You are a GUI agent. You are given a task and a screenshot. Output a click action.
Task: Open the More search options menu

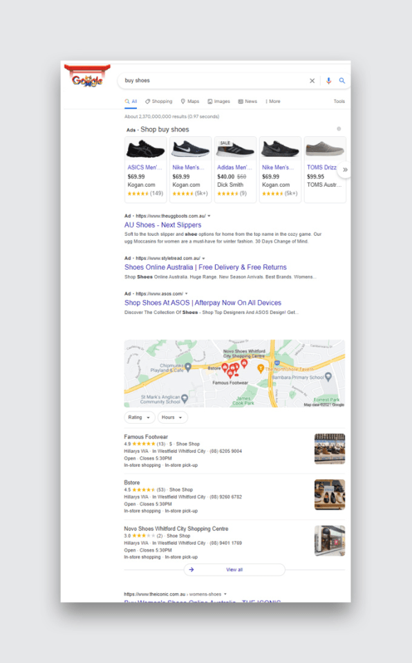273,102
